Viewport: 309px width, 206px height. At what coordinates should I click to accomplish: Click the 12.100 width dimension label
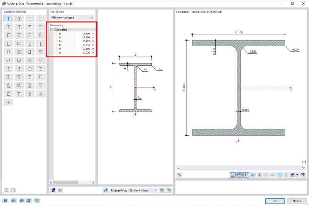tap(238, 32)
